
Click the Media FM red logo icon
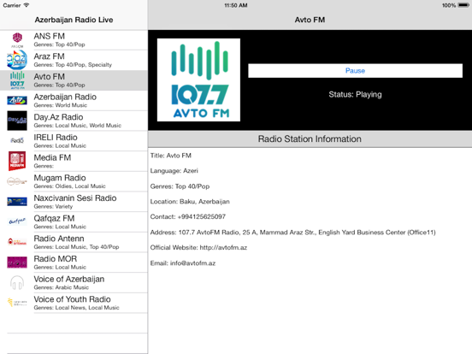pyautogui.click(x=17, y=161)
